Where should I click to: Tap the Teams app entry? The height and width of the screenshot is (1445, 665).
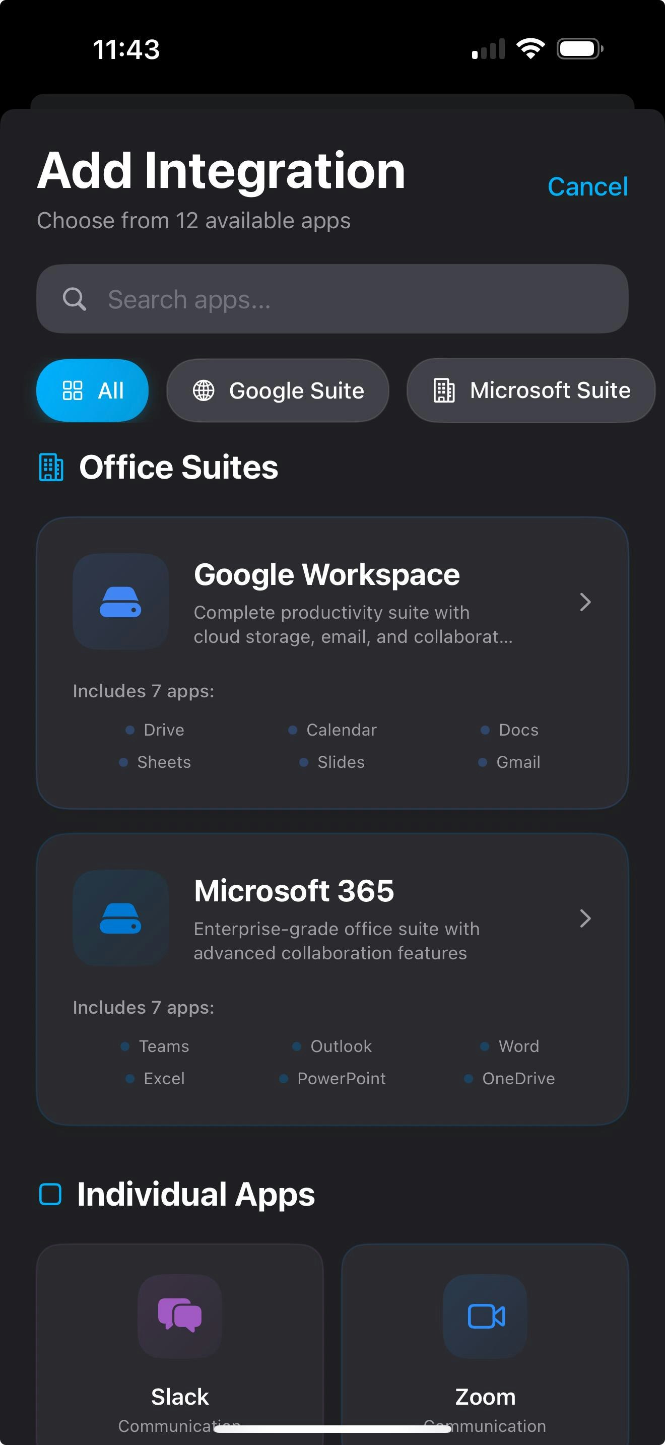click(155, 1046)
